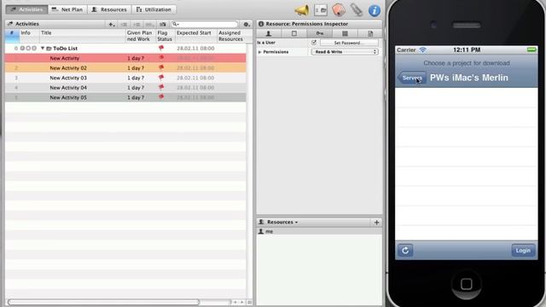Switch to the Resources view tab

click(x=109, y=9)
